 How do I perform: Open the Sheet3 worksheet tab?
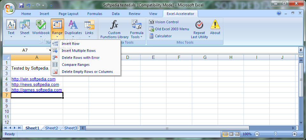coord(71,128)
